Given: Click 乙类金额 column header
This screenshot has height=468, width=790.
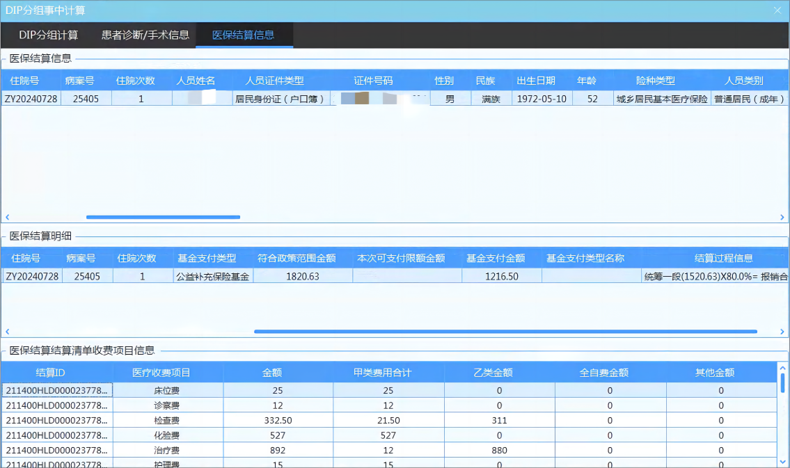Looking at the screenshot, I should coord(493,373).
